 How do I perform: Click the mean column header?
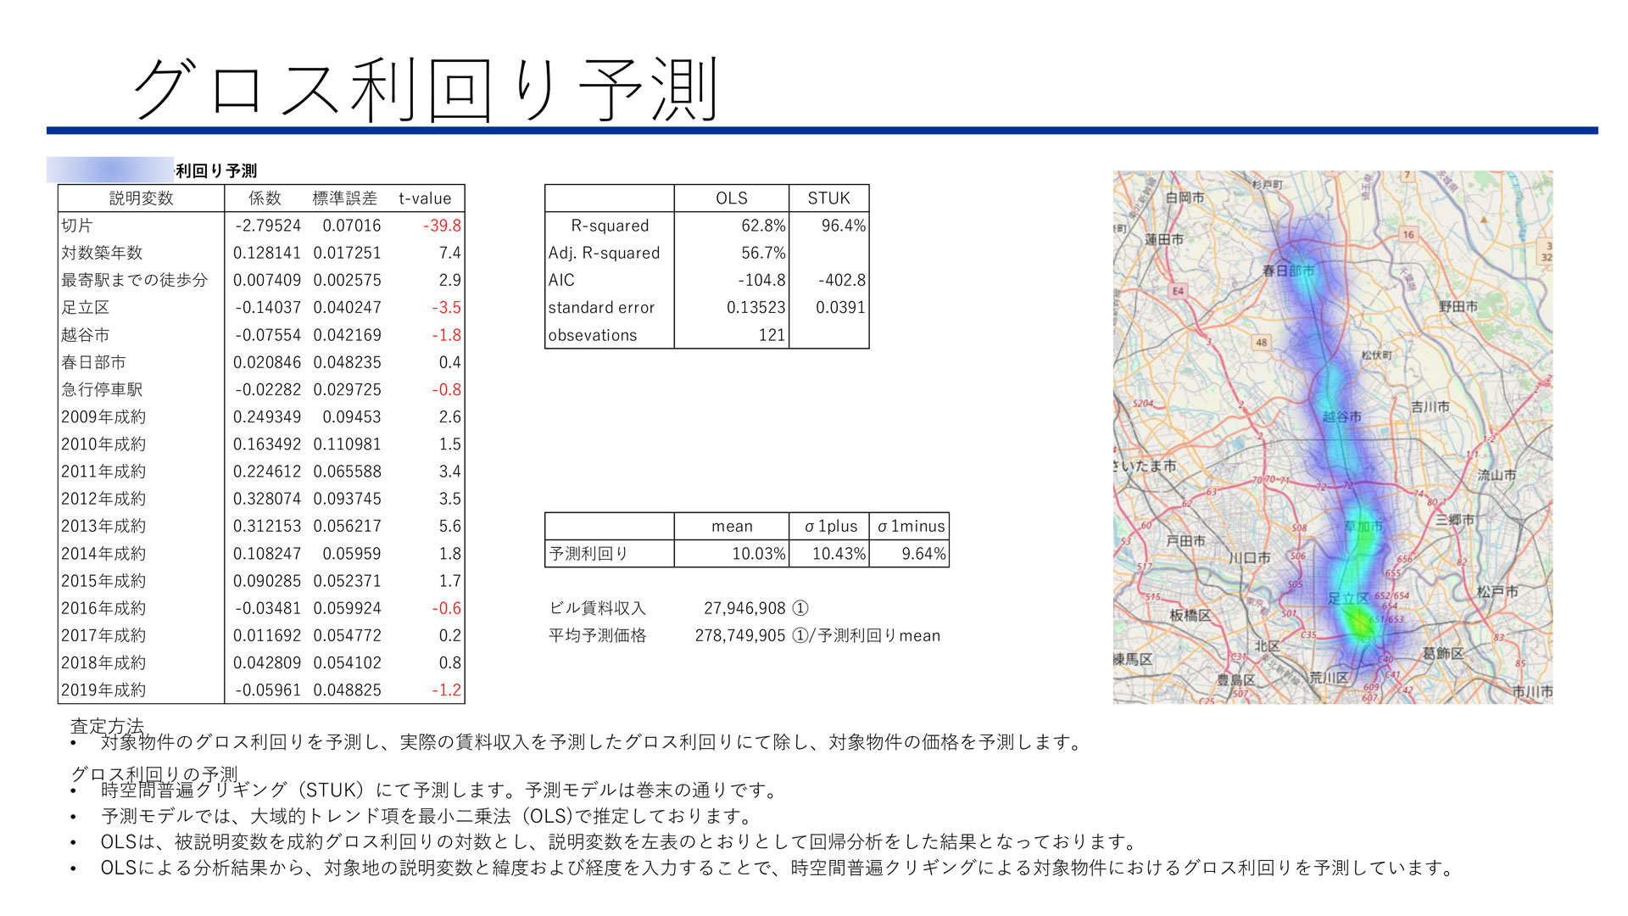pyautogui.click(x=732, y=526)
